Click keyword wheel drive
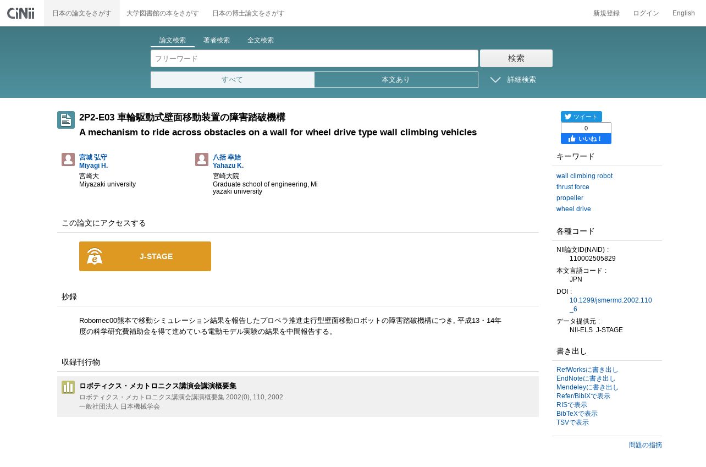Image resolution: width=706 pixels, height=467 pixels. (573, 209)
